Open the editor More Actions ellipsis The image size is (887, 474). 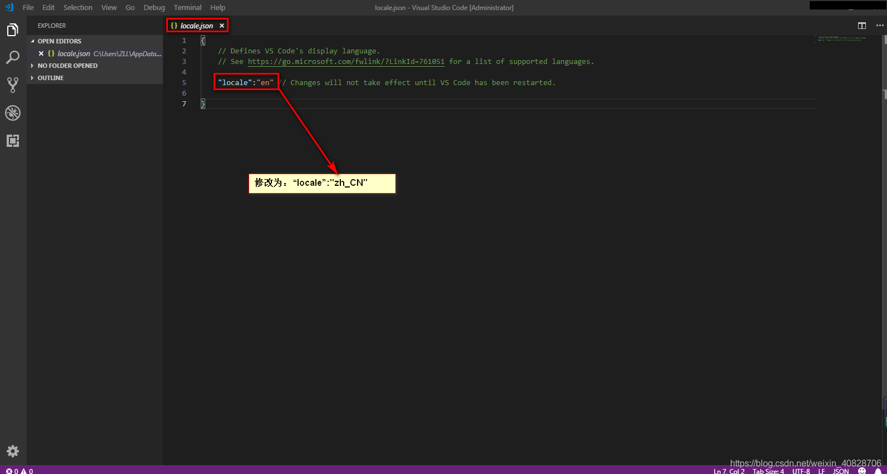[880, 26]
